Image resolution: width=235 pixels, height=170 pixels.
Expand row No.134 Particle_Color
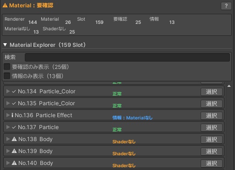[x=8, y=91]
